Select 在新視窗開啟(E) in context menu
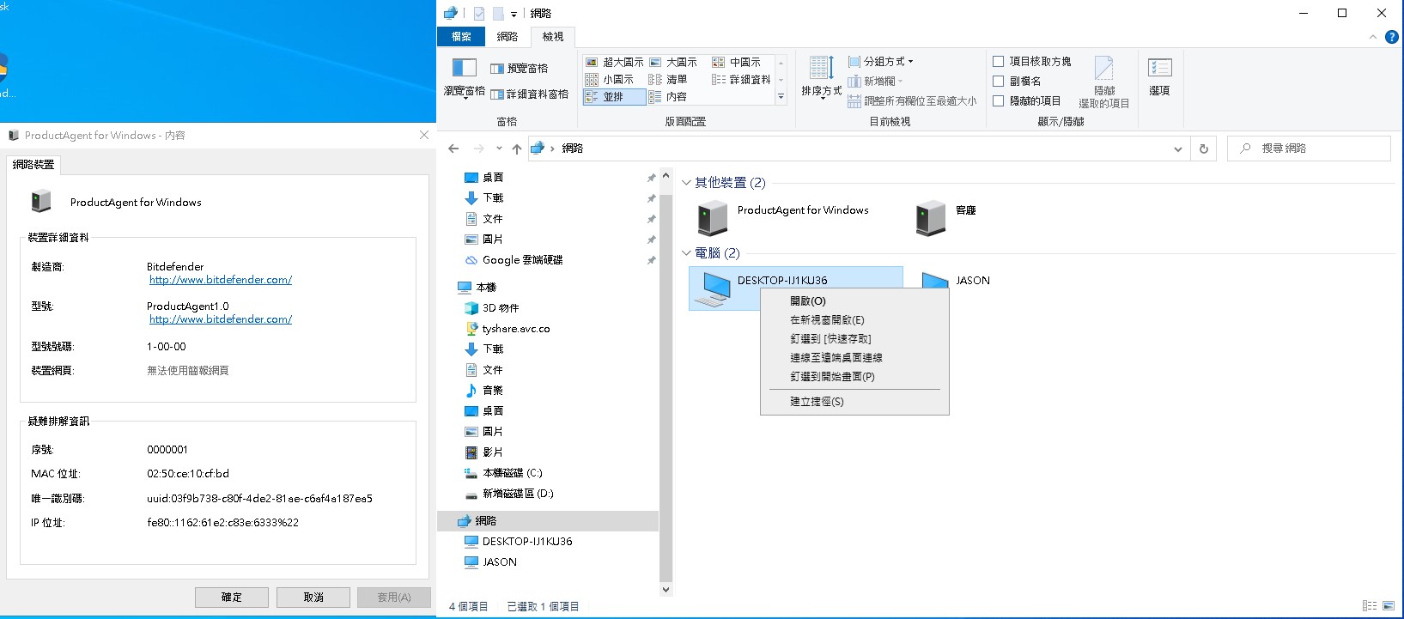Screen dimensions: 1404x619 (854, 320)
